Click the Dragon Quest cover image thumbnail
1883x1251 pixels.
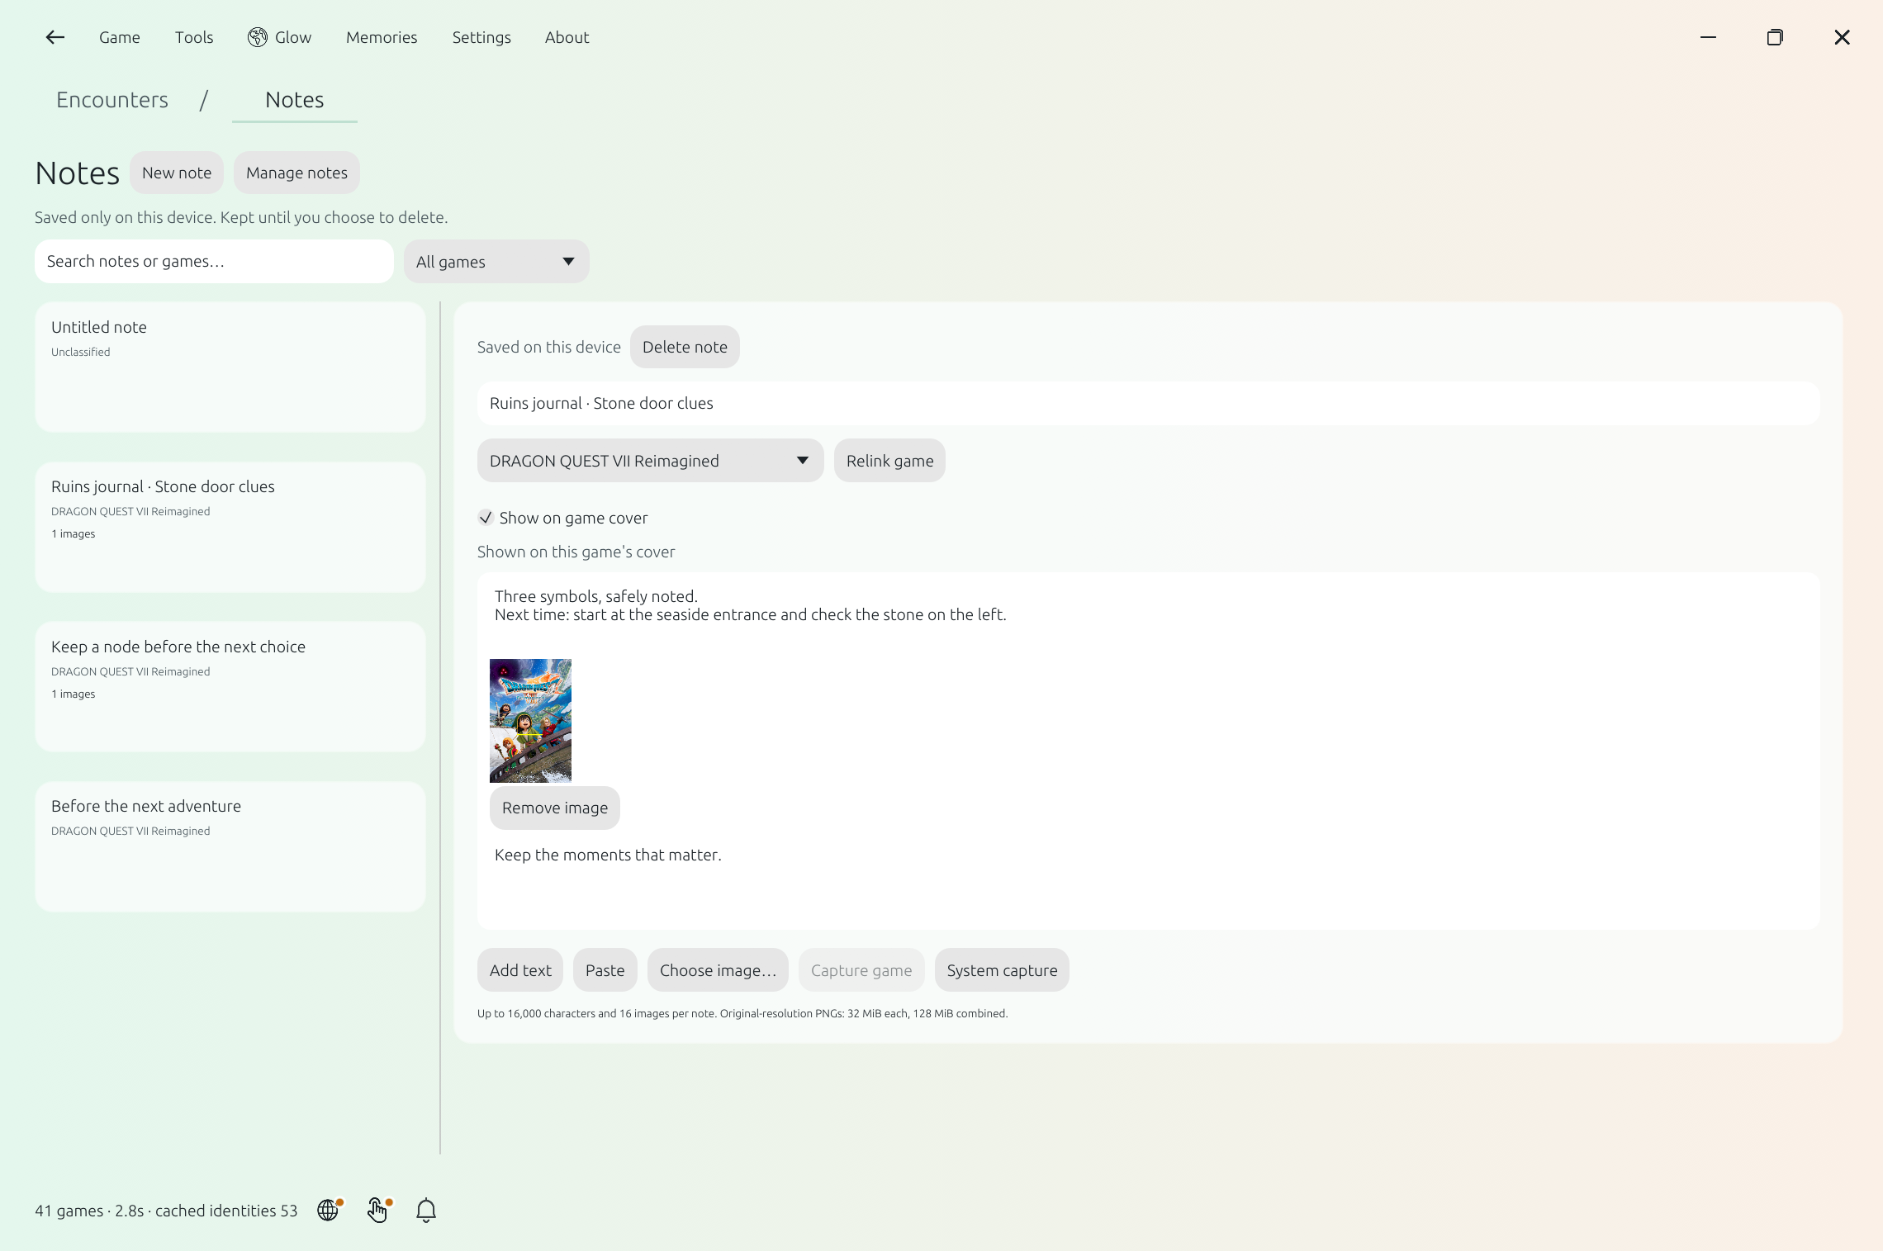coord(530,720)
